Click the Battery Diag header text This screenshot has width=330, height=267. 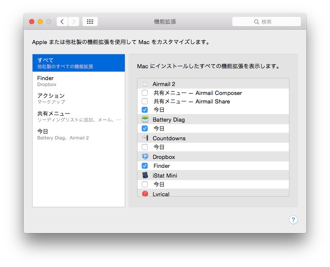click(168, 120)
